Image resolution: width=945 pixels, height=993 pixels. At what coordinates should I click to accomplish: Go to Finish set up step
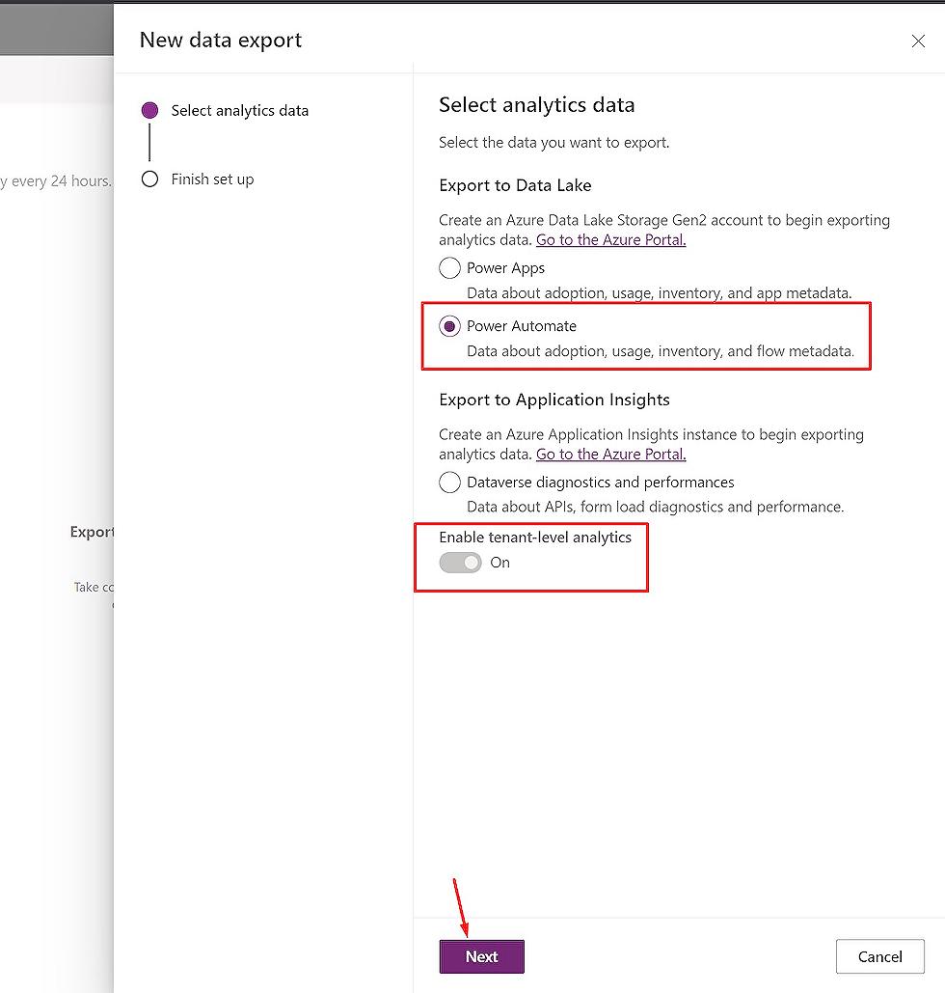[x=212, y=179]
